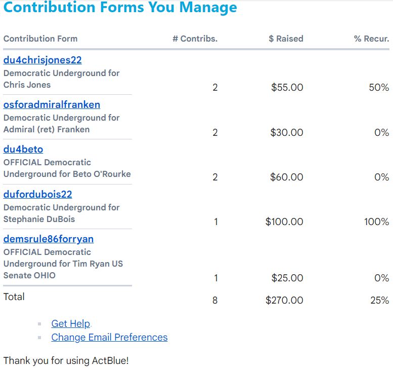Click the $ Raised column header
The image size is (393, 368).
click(286, 39)
